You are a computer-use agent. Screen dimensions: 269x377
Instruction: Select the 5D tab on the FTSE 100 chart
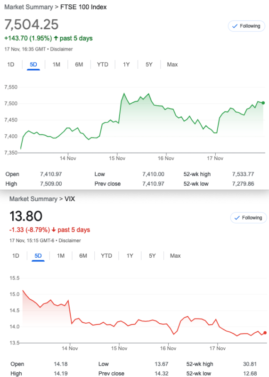coord(33,65)
